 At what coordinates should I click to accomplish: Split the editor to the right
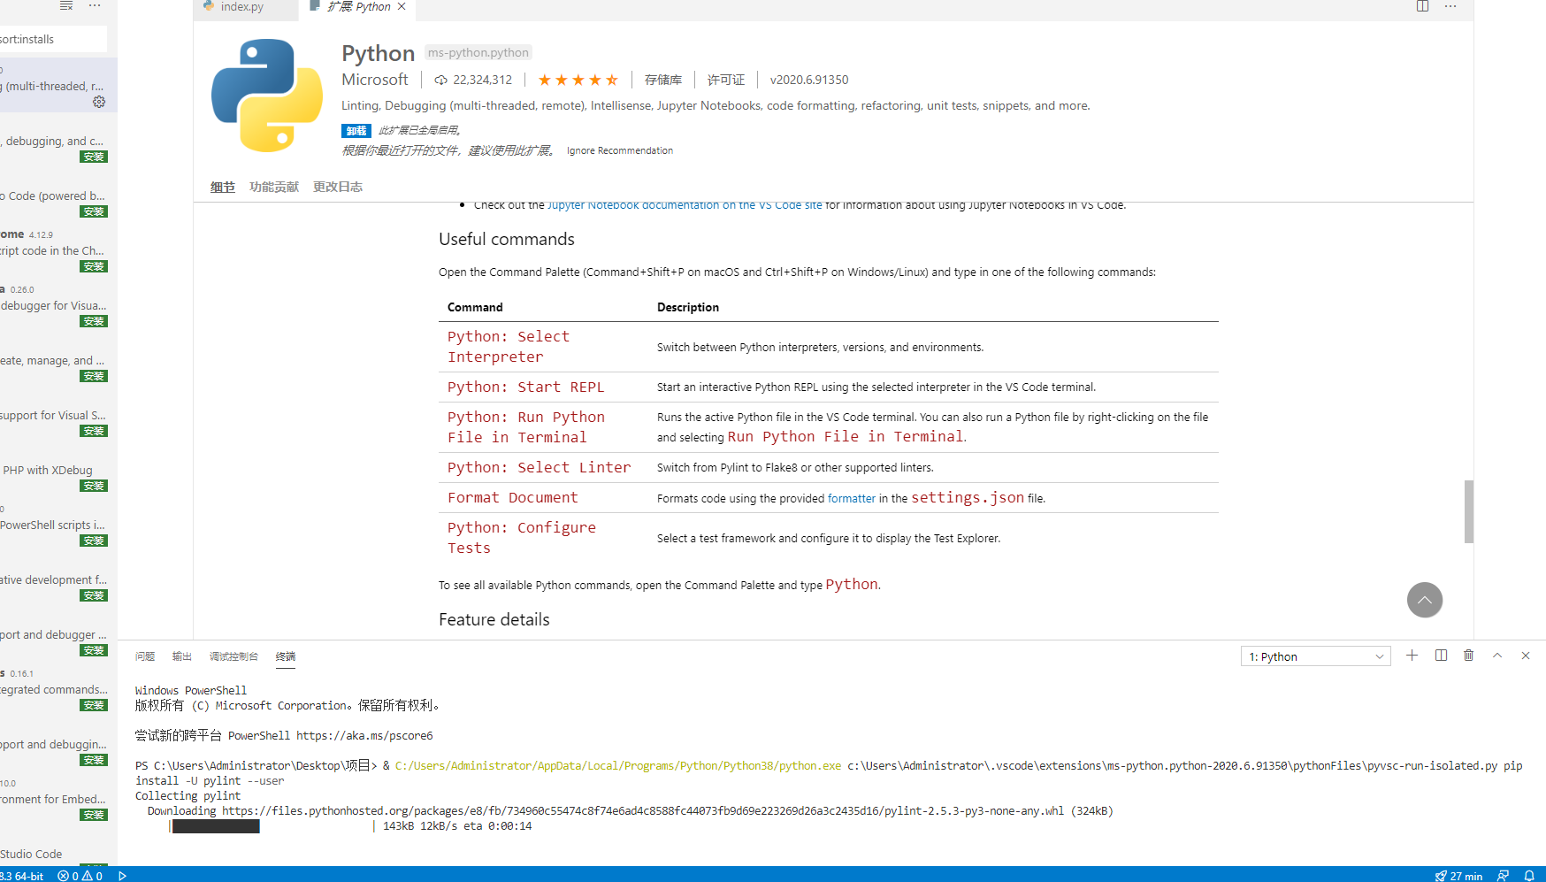1422,6
